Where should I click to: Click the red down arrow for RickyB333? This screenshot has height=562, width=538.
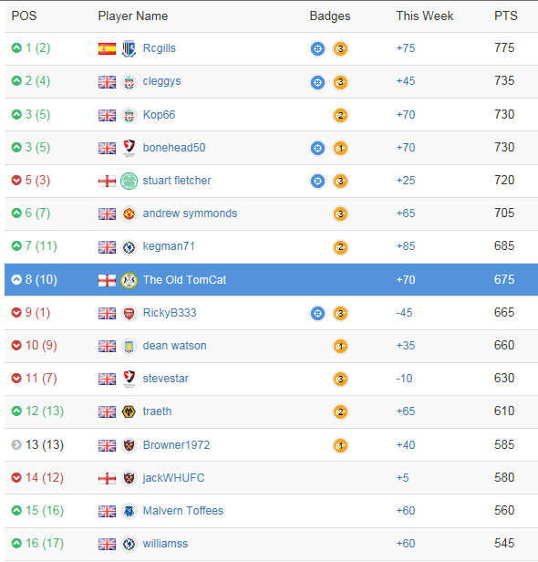click(x=16, y=313)
